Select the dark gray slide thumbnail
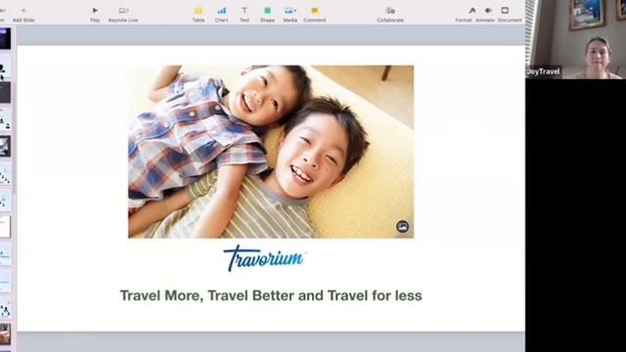This screenshot has width=626, height=352. pos(5,92)
